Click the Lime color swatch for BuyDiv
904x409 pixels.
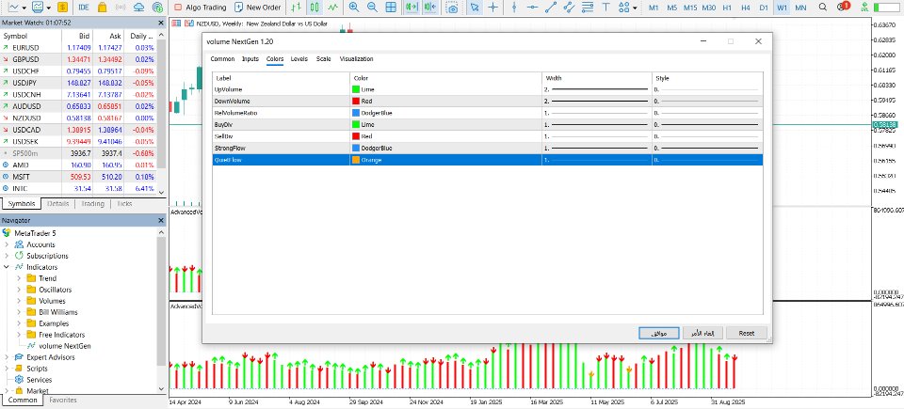coord(356,124)
